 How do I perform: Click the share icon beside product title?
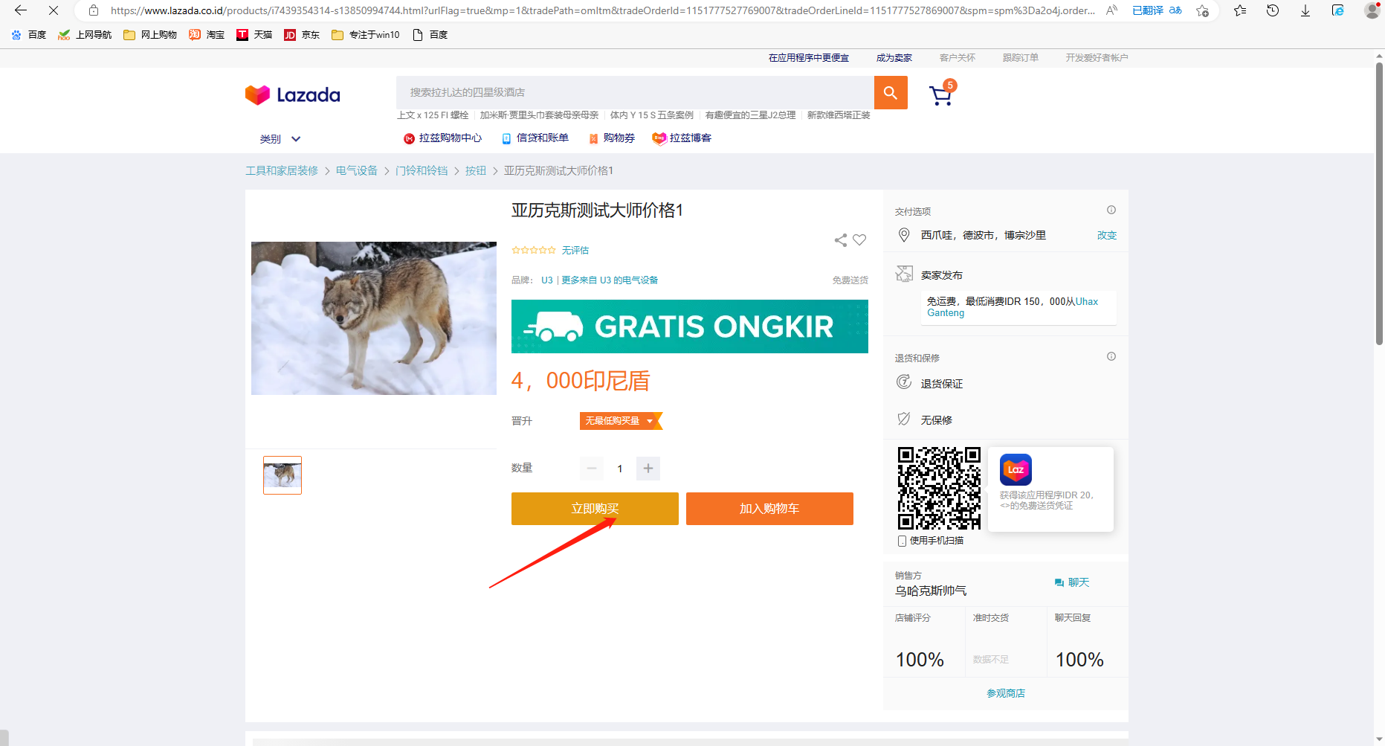841,240
